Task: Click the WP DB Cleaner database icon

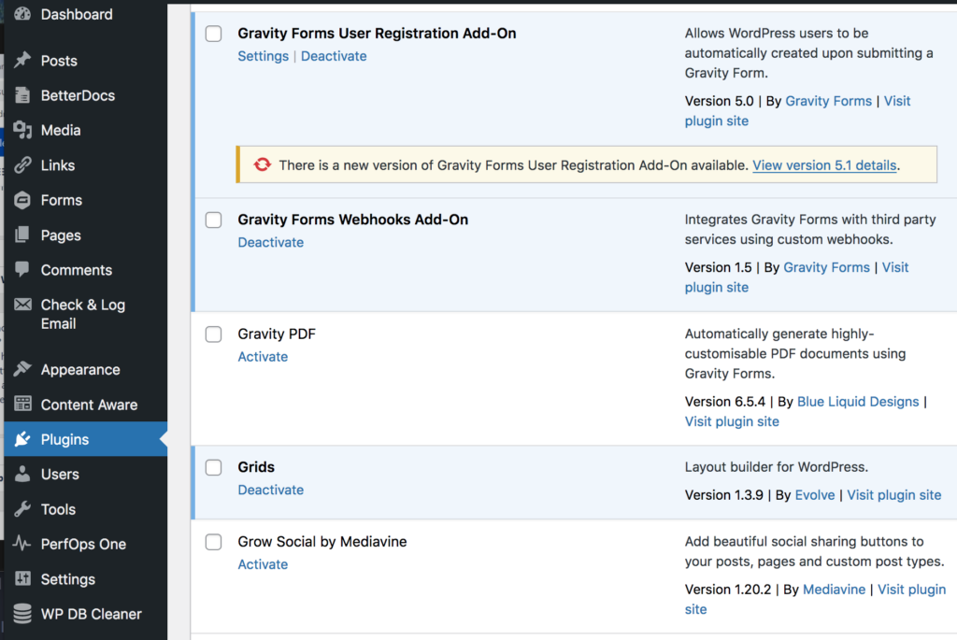Action: (x=22, y=614)
